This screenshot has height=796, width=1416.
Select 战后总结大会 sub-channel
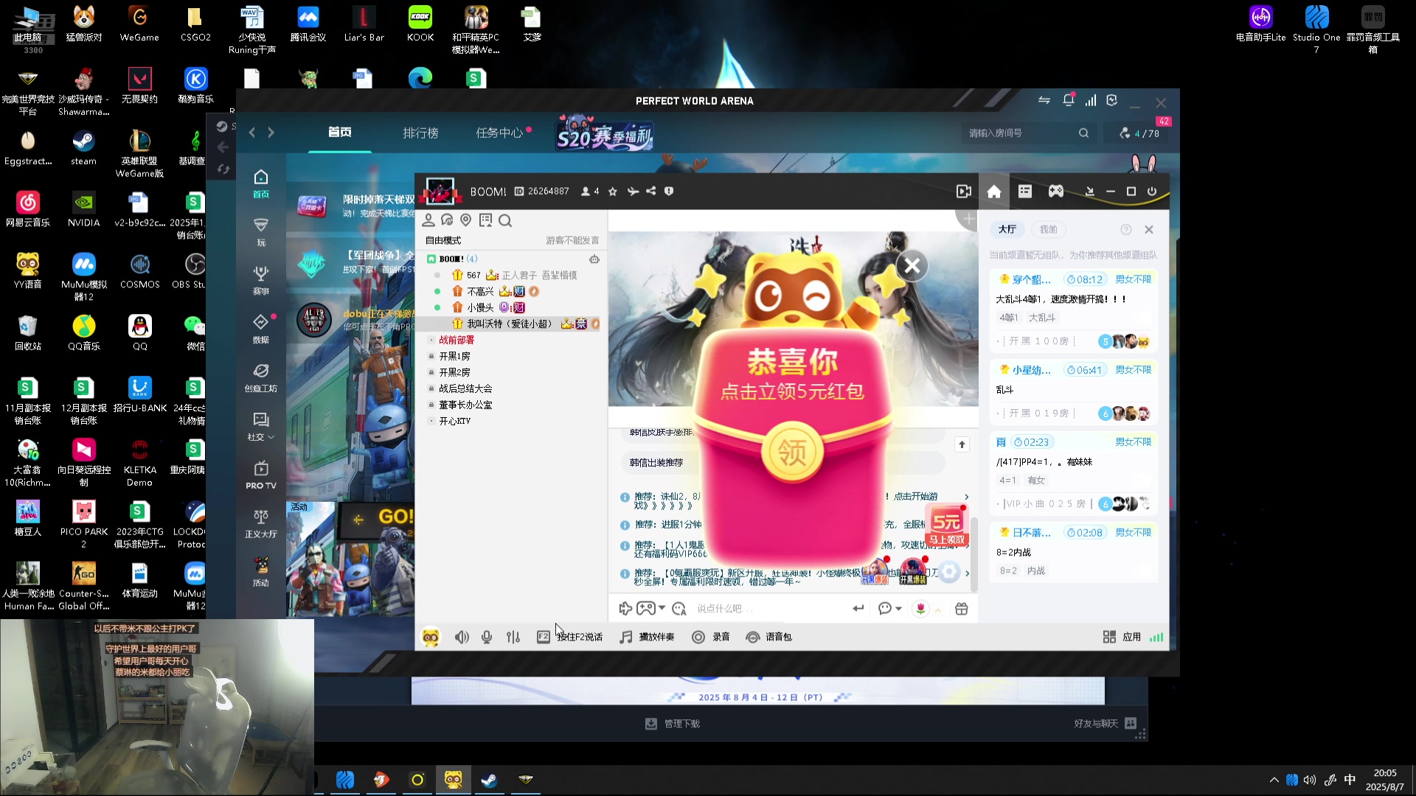(465, 388)
